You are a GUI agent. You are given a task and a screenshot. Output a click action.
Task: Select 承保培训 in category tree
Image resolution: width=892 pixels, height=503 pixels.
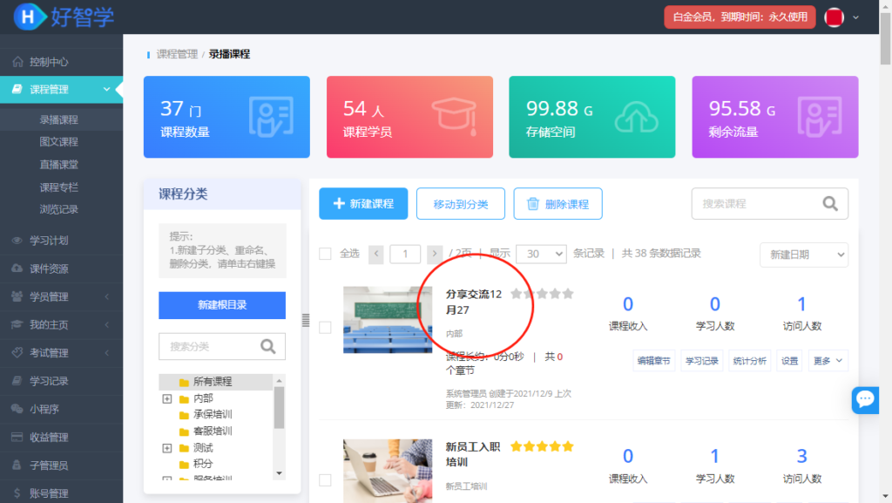[x=213, y=414]
